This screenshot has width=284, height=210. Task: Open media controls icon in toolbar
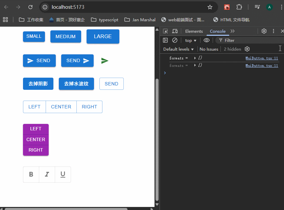click(x=257, y=7)
